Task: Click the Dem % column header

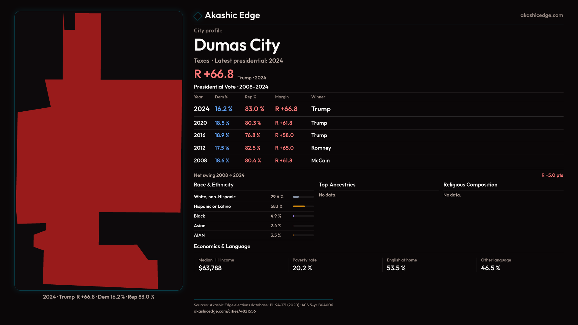Action: 221,97
